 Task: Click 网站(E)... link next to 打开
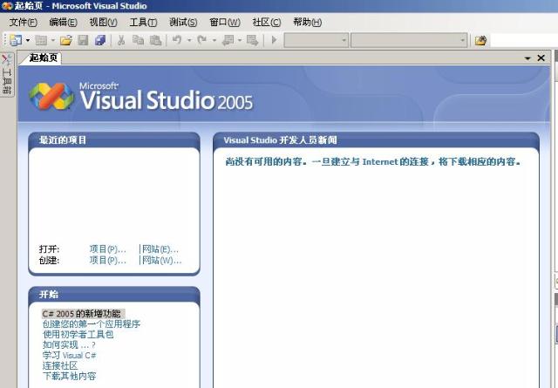pos(160,249)
